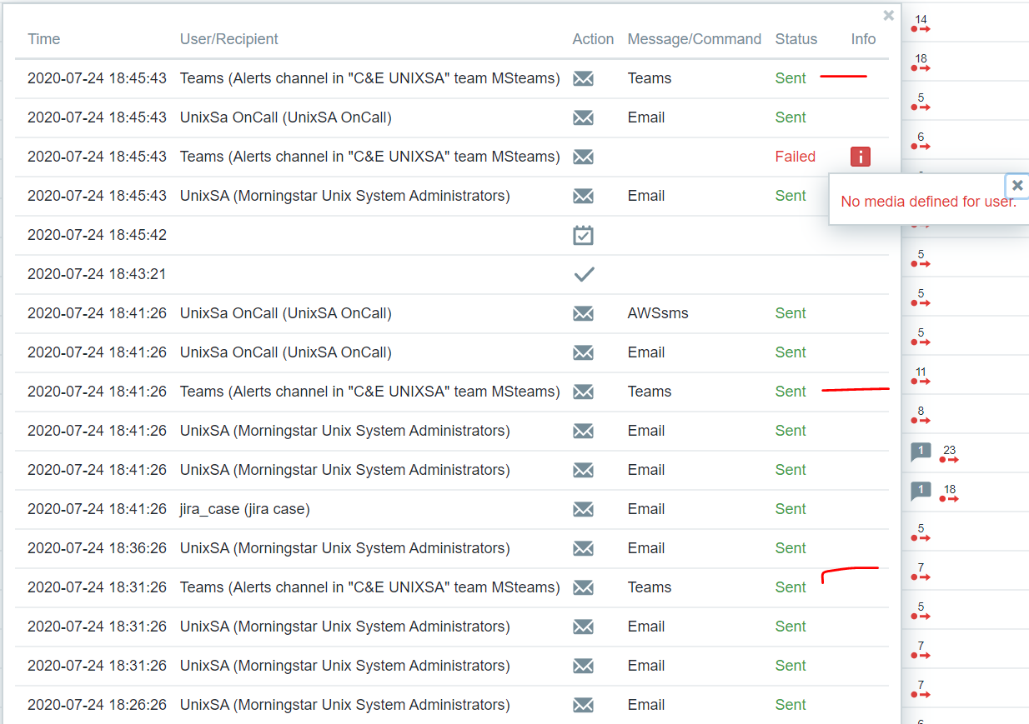Click the calendar checkmark icon at 18:45:42
Image resolution: width=1029 pixels, height=724 pixels.
coord(584,235)
